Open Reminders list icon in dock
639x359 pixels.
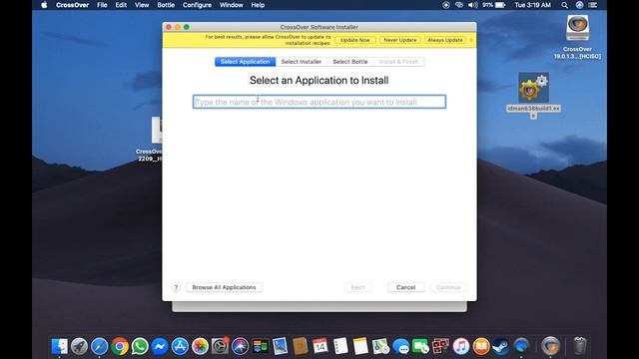point(340,346)
